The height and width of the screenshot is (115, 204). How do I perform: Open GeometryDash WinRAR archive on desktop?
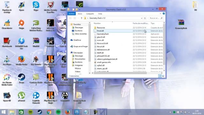coord(181,24)
